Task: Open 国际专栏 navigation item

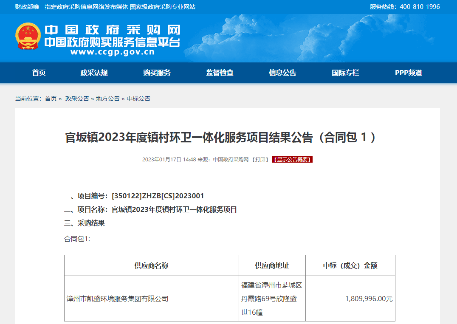Action: click(x=345, y=73)
